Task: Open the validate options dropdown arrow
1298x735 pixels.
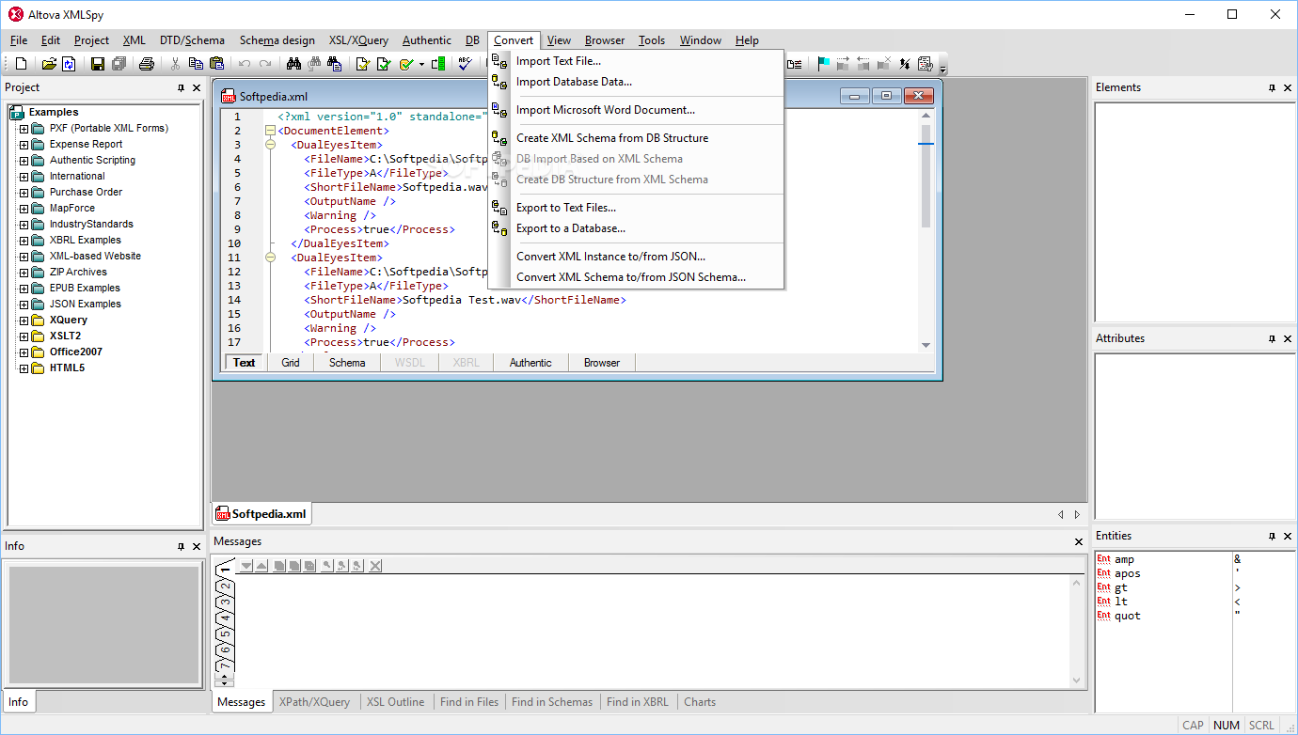Action: tap(421, 64)
